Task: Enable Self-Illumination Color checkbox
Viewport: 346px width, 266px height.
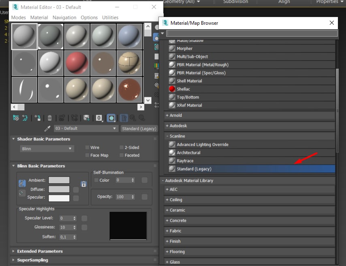Action: tap(96, 180)
